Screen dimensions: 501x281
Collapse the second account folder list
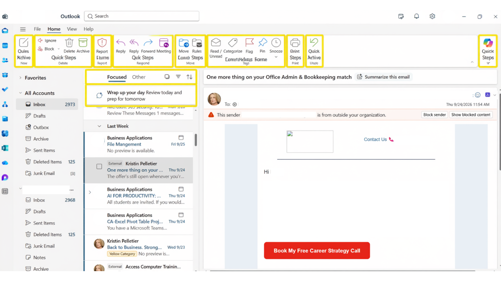[20, 188]
